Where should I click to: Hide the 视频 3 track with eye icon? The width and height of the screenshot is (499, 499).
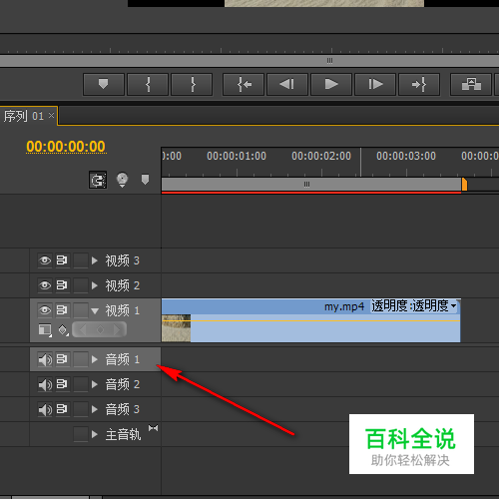click(x=45, y=260)
